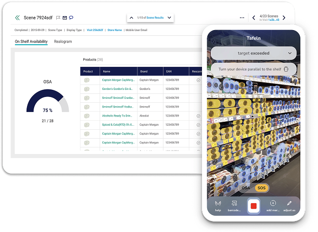Select the On Shelf Availability tab
The image size is (318, 232).
pyautogui.click(x=31, y=42)
